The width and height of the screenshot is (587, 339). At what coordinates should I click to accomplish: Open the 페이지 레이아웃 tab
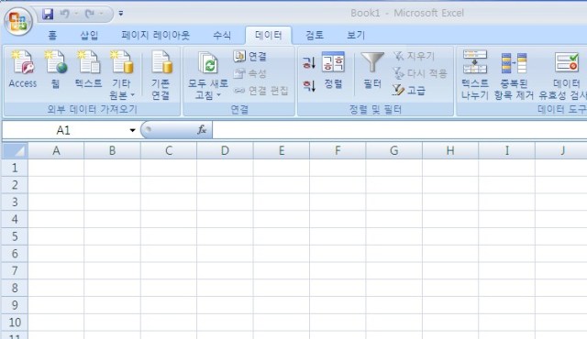pos(155,36)
